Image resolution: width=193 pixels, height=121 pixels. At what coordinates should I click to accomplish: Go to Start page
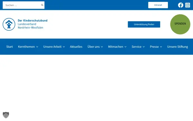[x=9, y=47]
